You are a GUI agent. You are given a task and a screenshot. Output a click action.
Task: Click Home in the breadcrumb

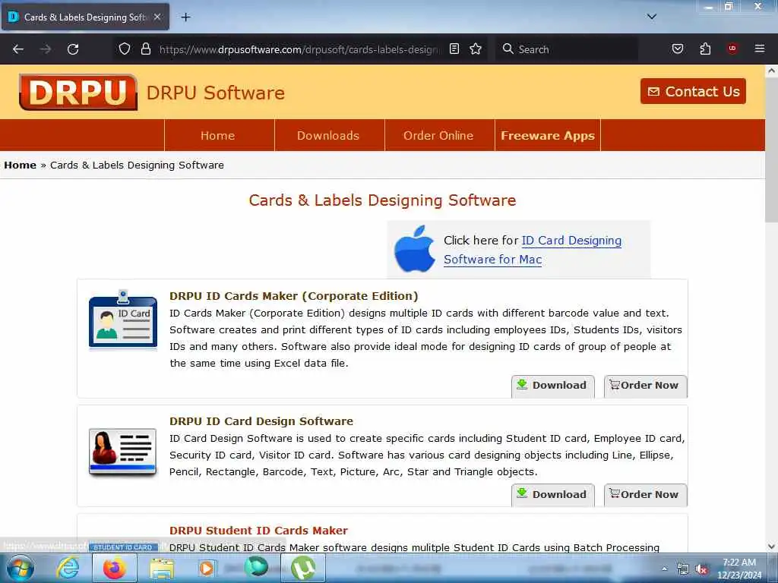pyautogui.click(x=20, y=165)
